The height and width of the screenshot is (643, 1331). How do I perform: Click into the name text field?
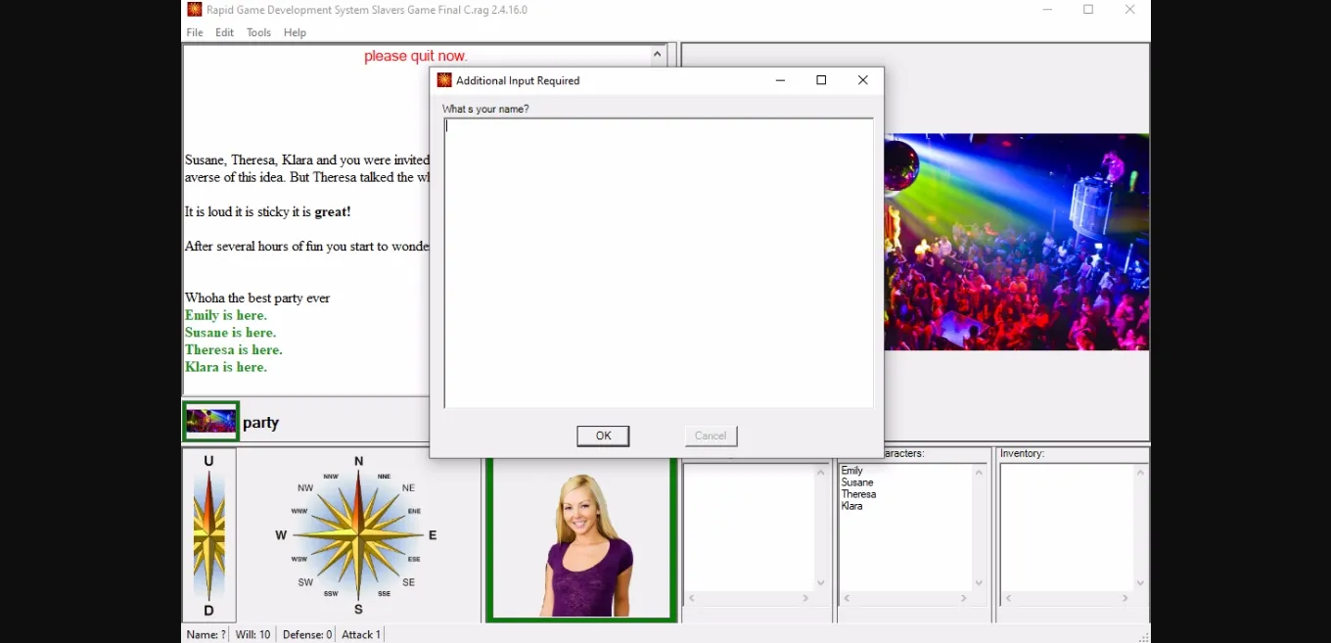[658, 262]
